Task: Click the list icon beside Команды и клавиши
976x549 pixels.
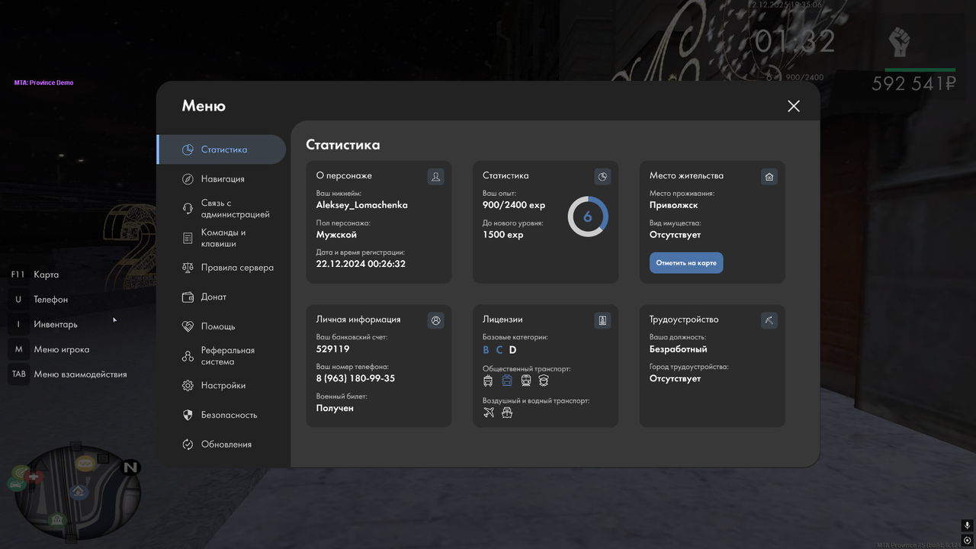Action: [x=188, y=239]
